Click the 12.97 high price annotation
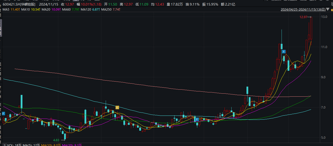The image size is (333, 146). tap(303, 17)
